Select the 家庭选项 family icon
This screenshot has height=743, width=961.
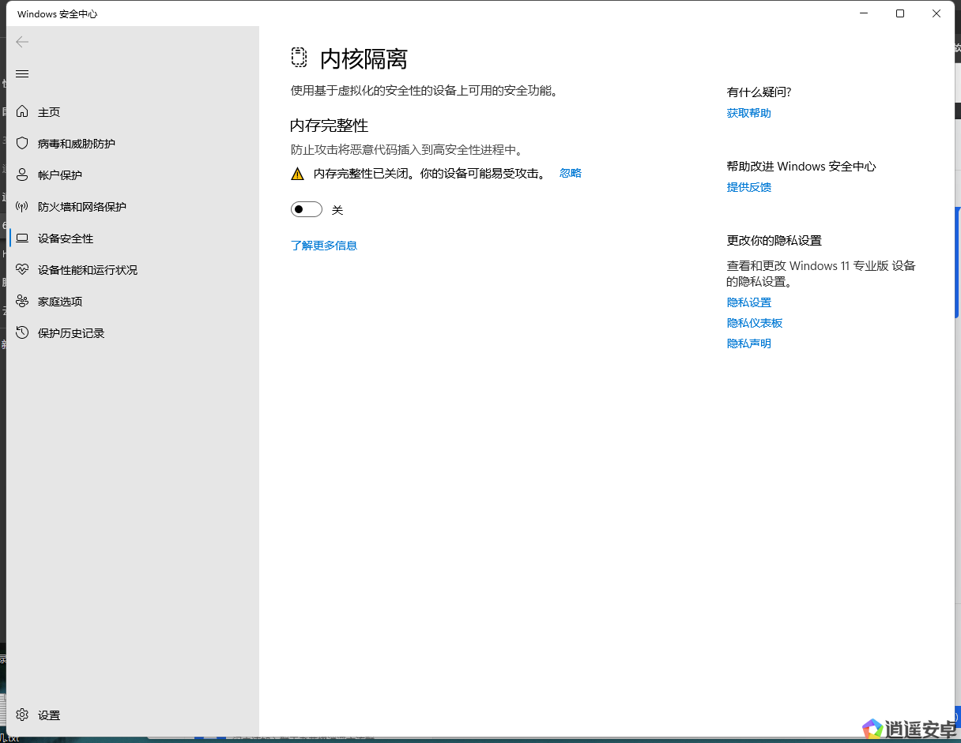tap(22, 302)
